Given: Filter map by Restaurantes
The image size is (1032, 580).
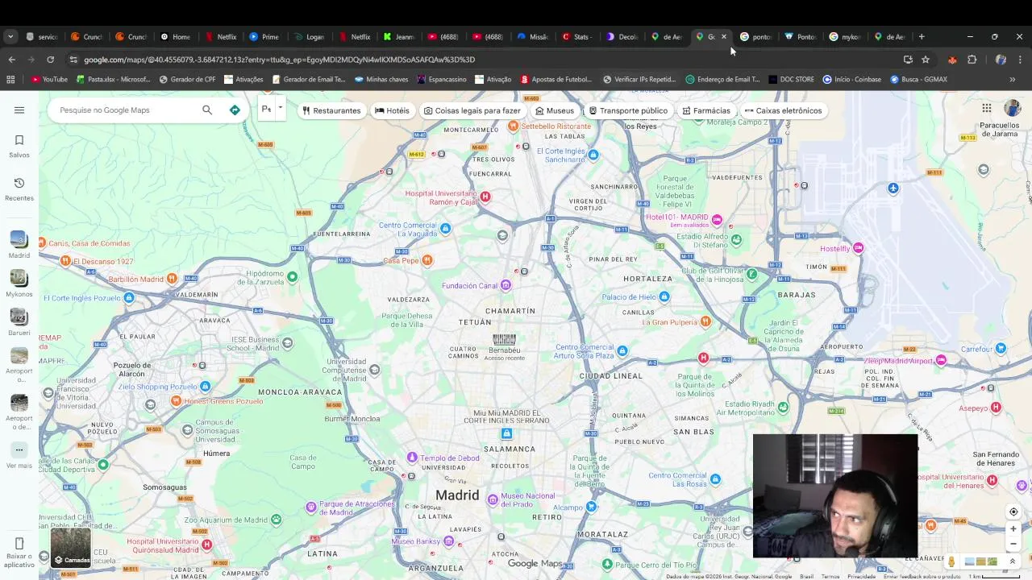Looking at the screenshot, I should [331, 110].
